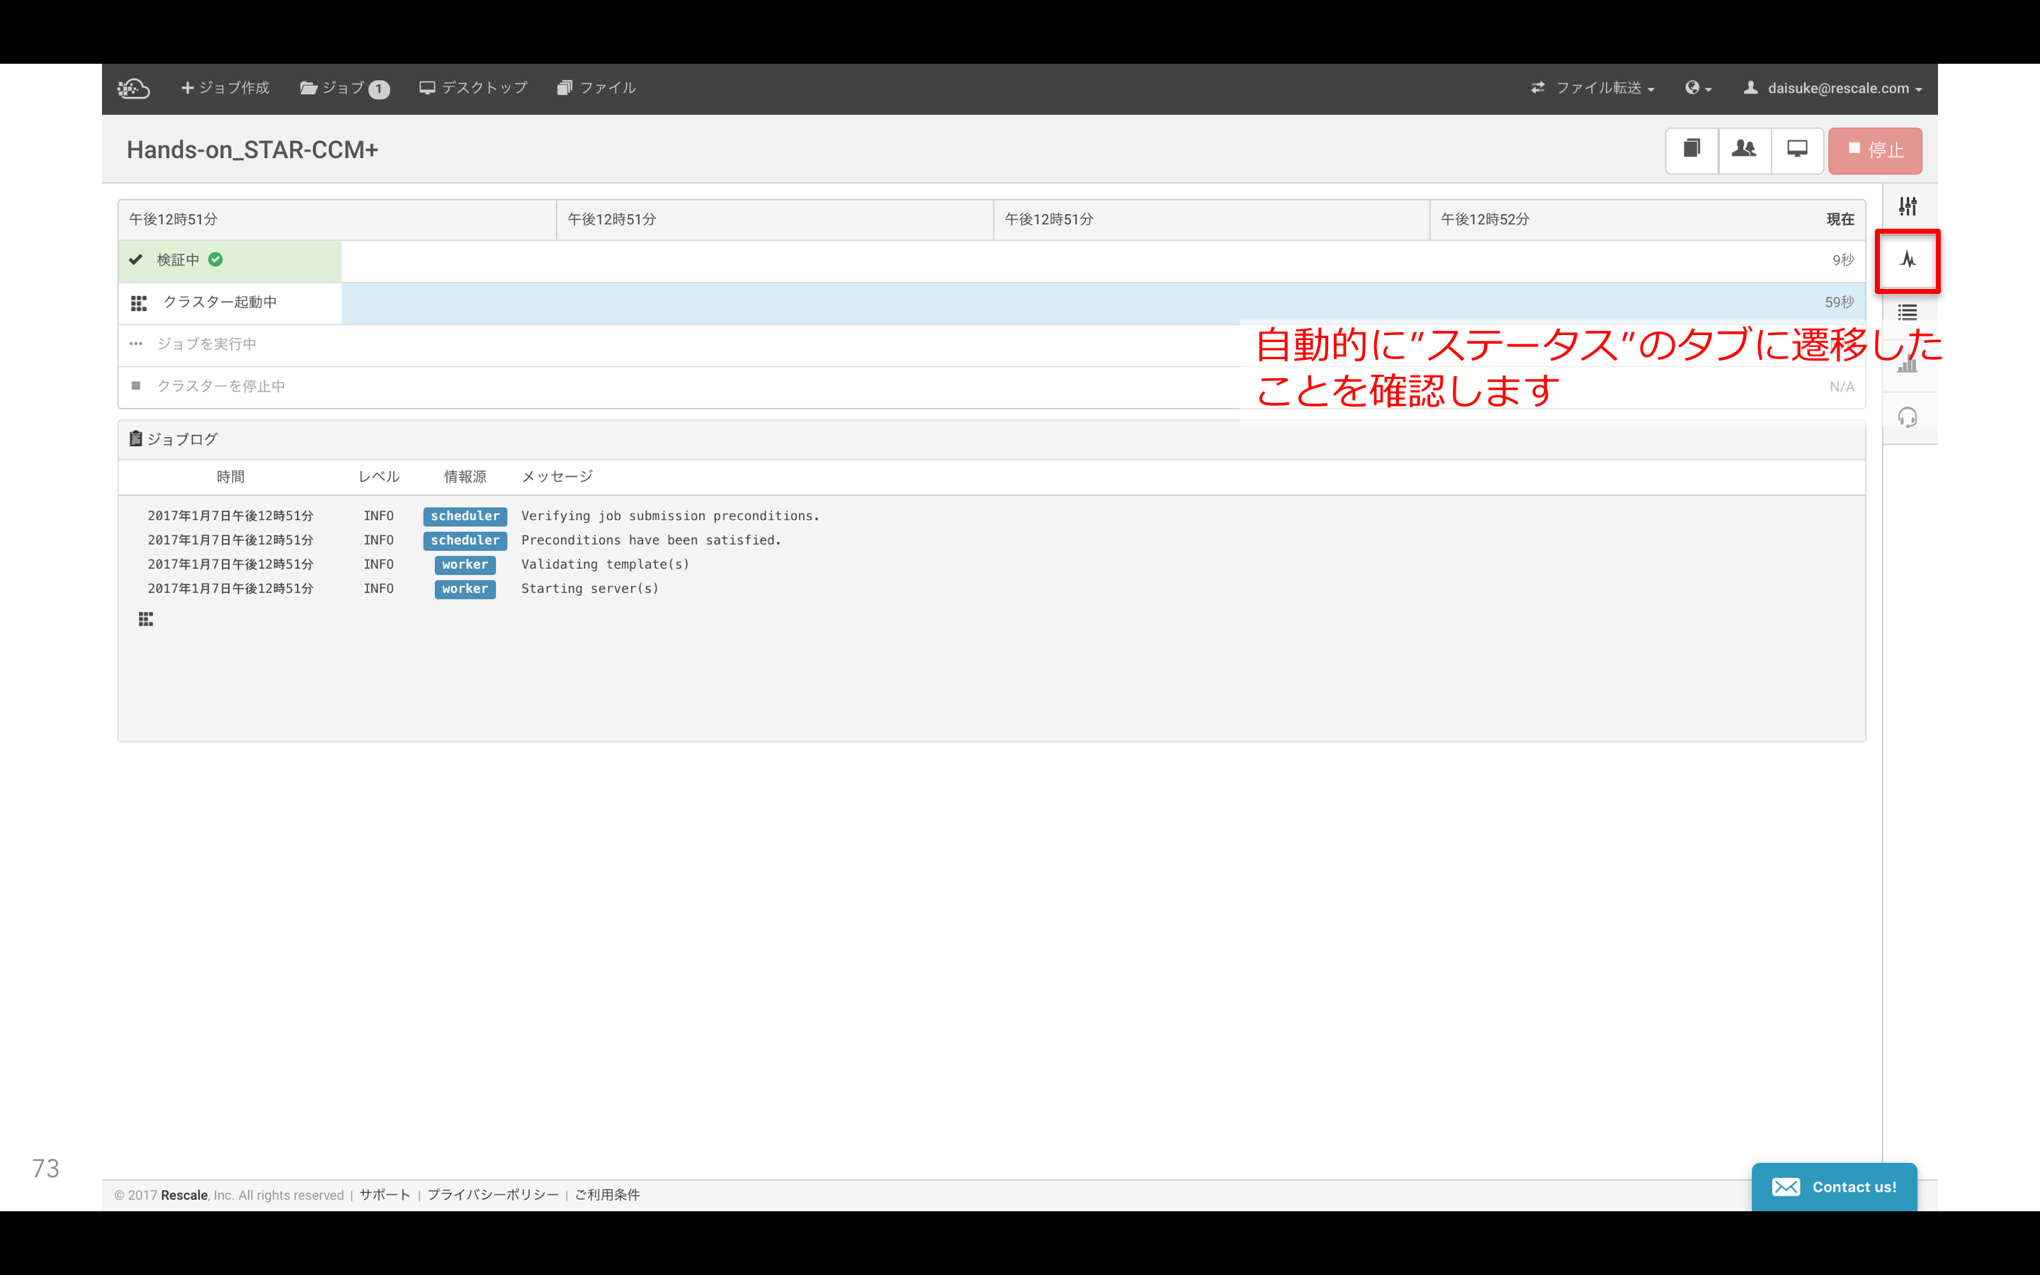Open the プライバシーポリシー link

pos(493,1195)
